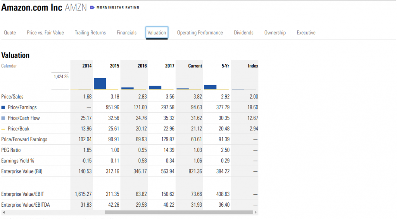Viewport: 397px width, 219px height.
Task: Click the Price/Book yellow legend dash
Action: point(3,129)
